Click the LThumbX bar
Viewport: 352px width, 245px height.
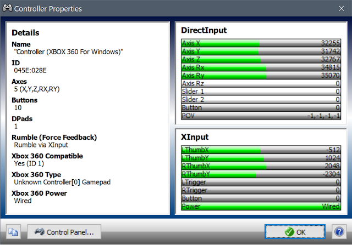coord(261,150)
